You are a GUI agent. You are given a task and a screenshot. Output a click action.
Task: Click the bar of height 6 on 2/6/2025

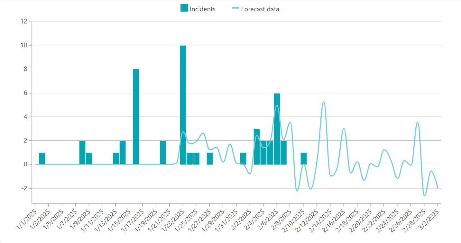[277, 129]
